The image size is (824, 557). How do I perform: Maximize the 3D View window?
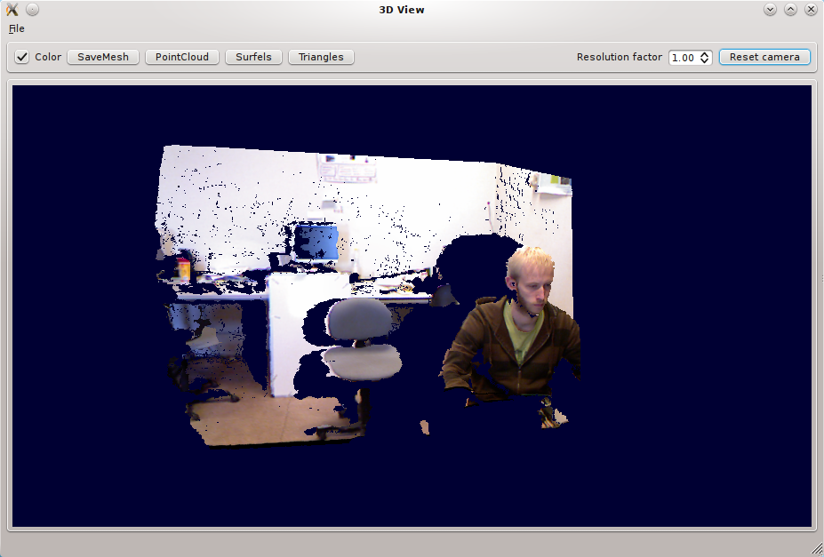click(x=790, y=10)
